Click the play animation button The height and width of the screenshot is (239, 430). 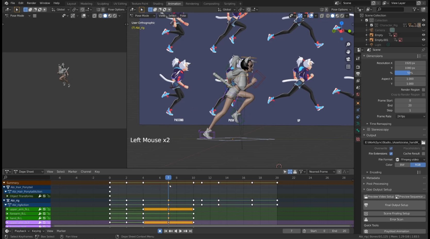click(x=180, y=231)
